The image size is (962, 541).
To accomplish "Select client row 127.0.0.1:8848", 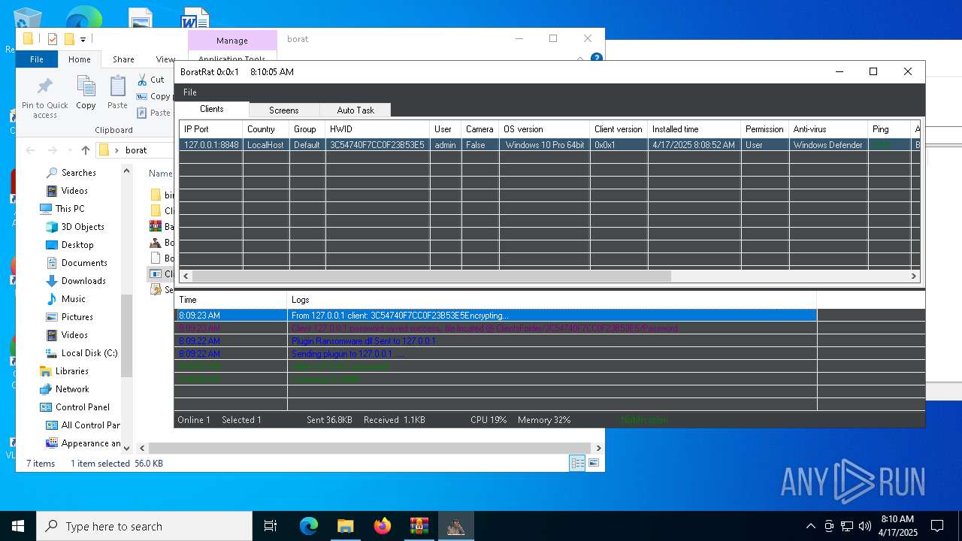I will [549, 144].
